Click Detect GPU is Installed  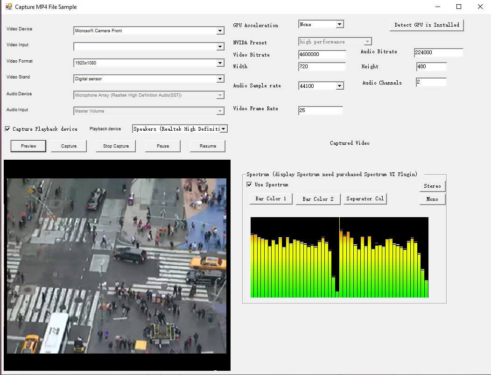[x=426, y=25]
